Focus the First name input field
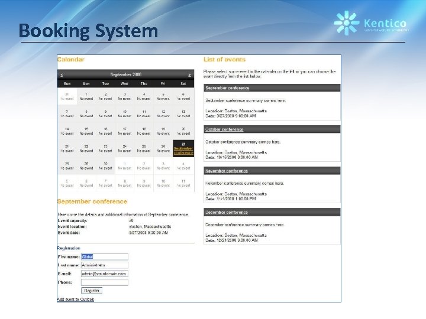 click(x=105, y=256)
